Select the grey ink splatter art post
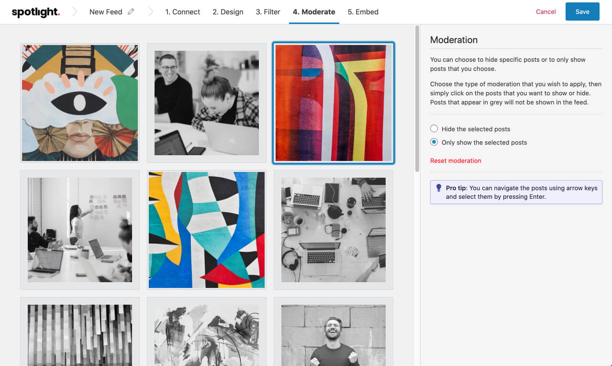The height and width of the screenshot is (366, 612). [x=207, y=332]
